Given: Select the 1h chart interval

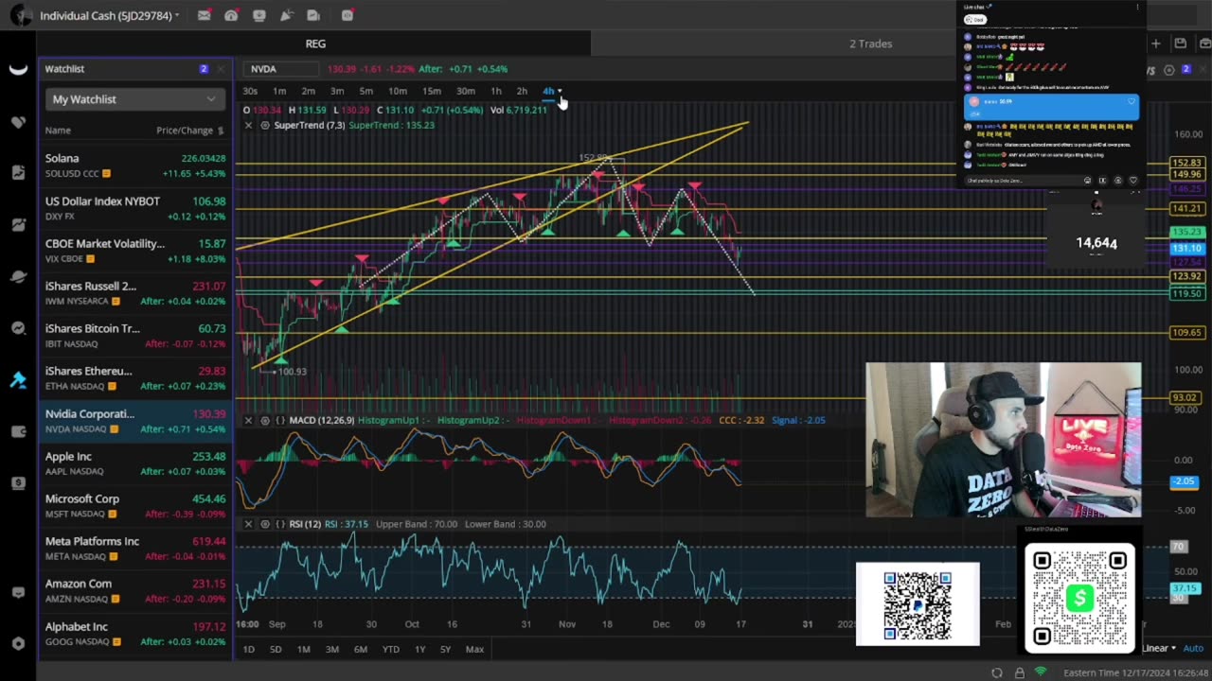Looking at the screenshot, I should (x=496, y=91).
